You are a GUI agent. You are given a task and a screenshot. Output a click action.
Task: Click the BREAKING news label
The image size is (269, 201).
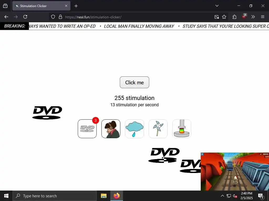[x=15, y=26]
